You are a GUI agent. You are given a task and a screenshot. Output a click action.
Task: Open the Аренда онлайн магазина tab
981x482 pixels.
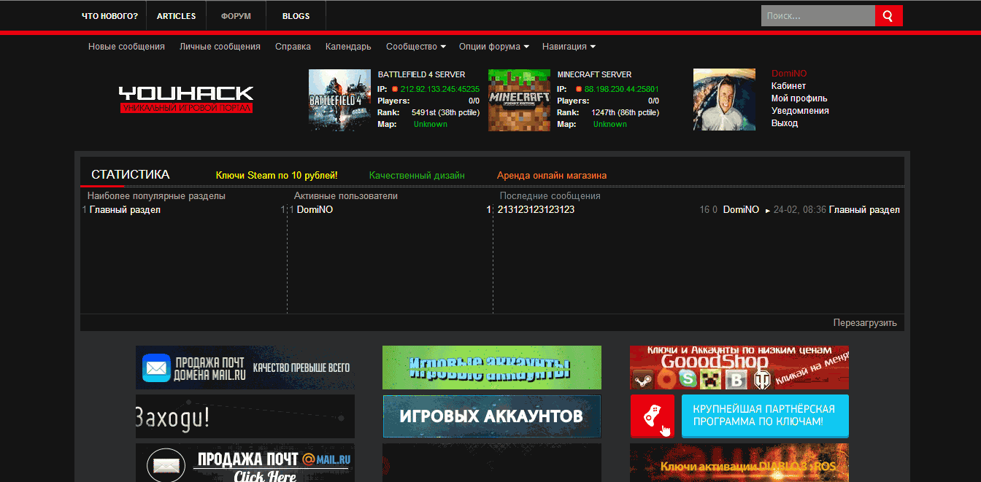click(552, 176)
